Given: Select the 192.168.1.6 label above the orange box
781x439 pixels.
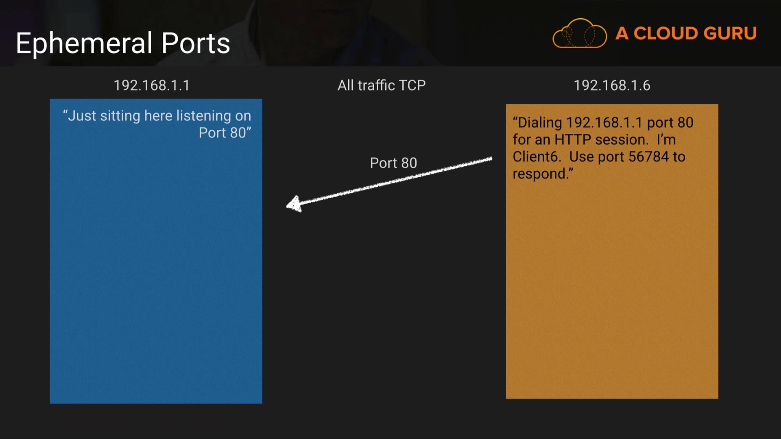Looking at the screenshot, I should pyautogui.click(x=612, y=85).
